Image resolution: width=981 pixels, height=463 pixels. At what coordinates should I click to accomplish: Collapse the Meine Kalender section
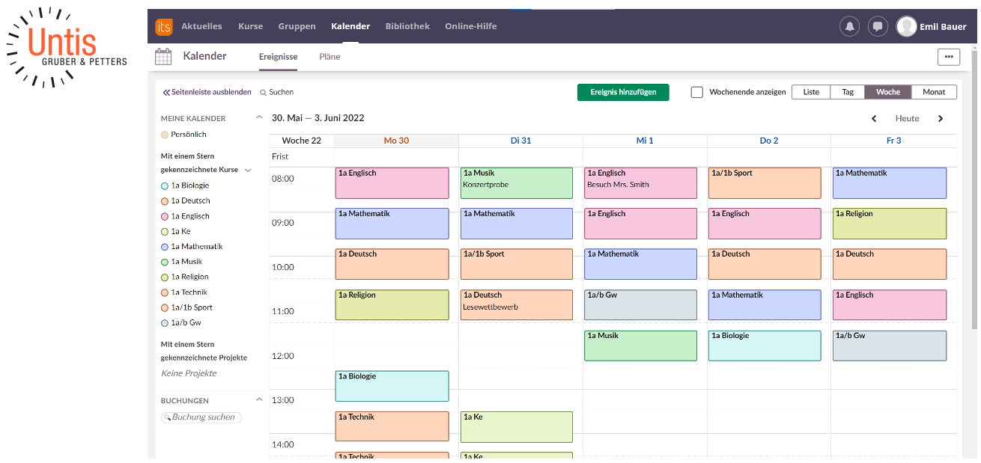tap(259, 118)
